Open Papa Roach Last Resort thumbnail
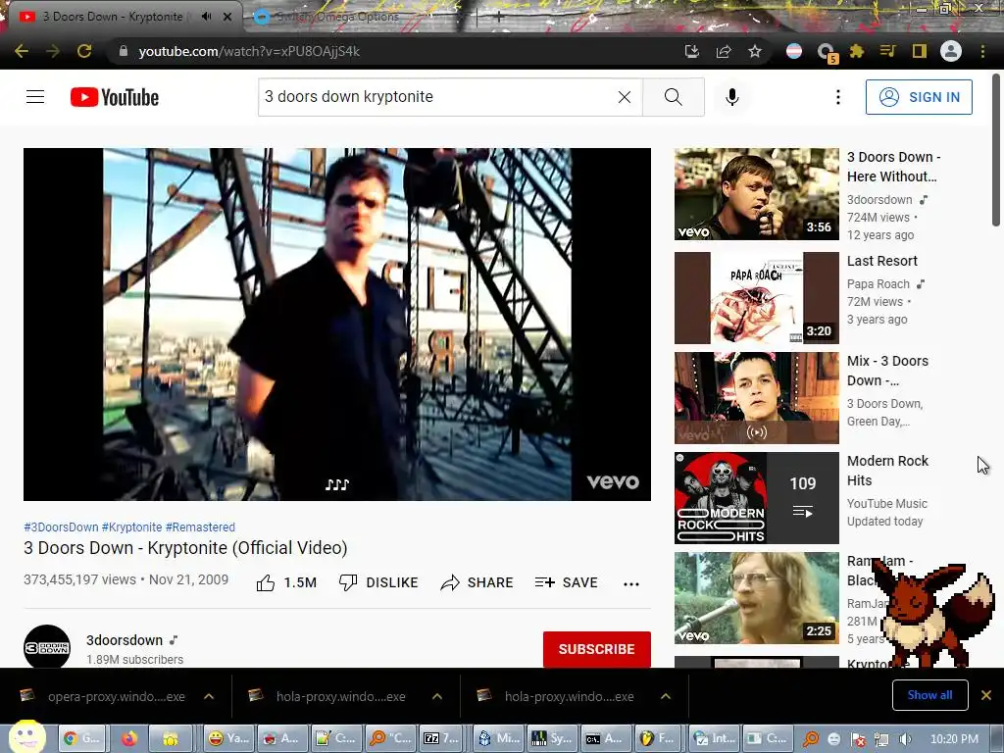The height and width of the screenshot is (753, 1004). pos(756,298)
